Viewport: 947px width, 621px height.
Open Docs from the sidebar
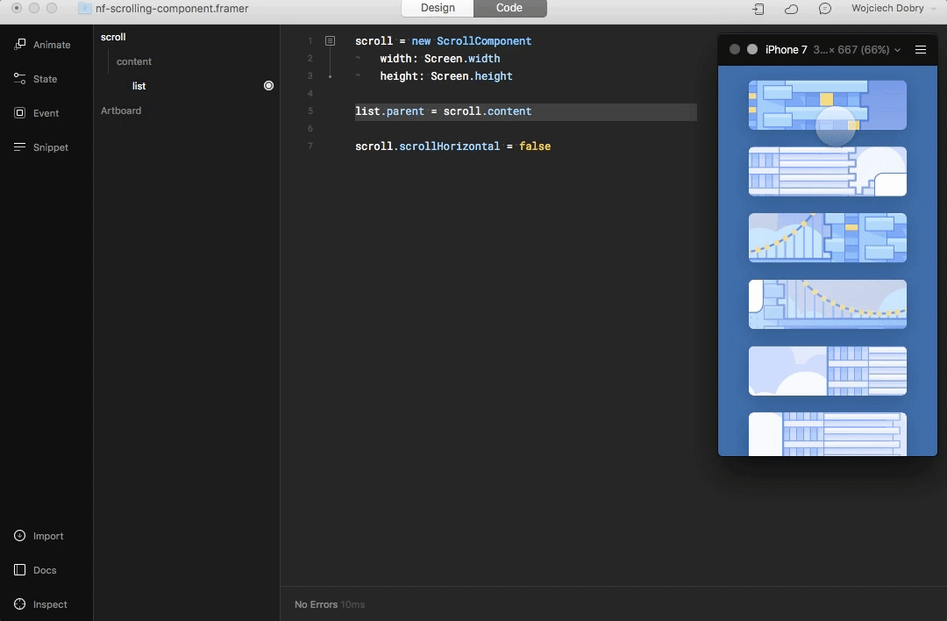tap(20, 570)
